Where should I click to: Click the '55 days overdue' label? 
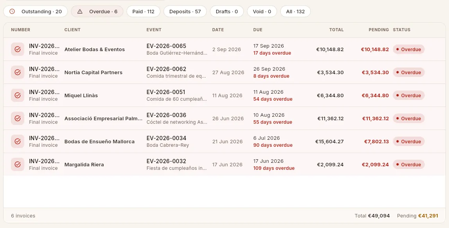(x=273, y=122)
